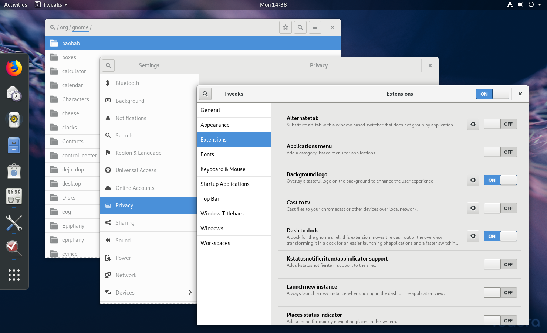This screenshot has width=547, height=333.
Task: Select Fonts in Tweaks sidebar
Action: tap(234, 154)
